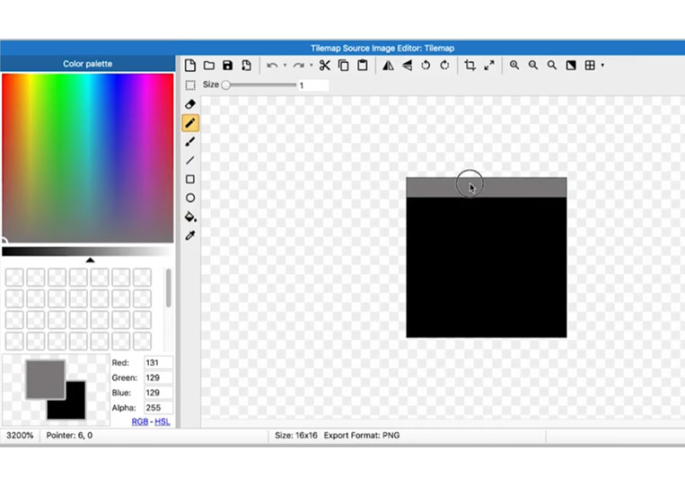Select the Ellipse shape tool
The width and height of the screenshot is (685, 486).
click(x=190, y=198)
